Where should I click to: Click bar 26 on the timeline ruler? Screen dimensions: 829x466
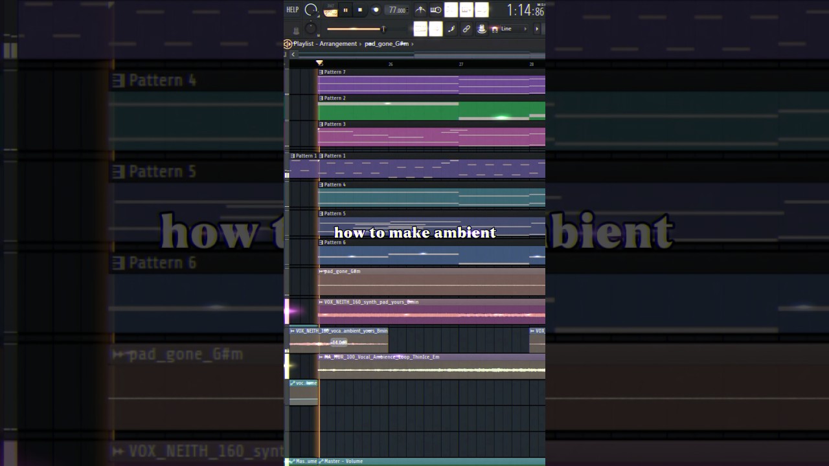391,64
